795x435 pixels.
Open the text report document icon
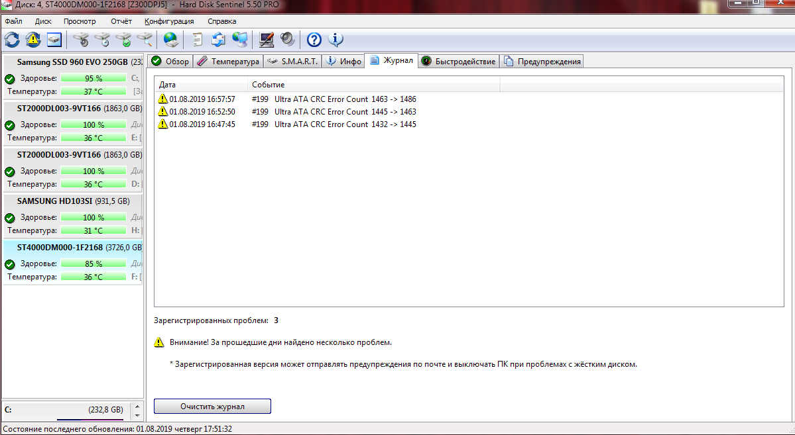click(x=197, y=40)
